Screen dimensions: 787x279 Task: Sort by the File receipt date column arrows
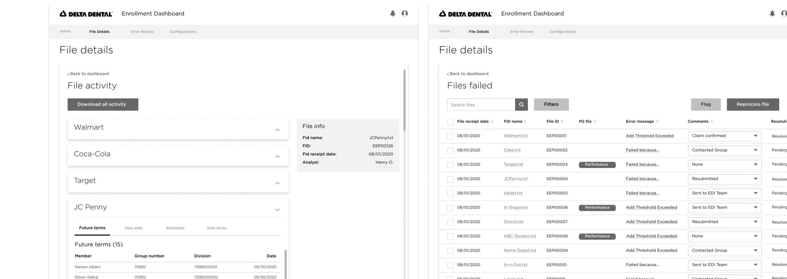point(492,121)
